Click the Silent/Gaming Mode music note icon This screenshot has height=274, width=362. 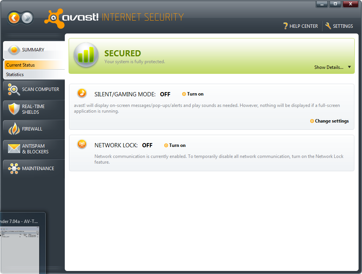(x=82, y=93)
